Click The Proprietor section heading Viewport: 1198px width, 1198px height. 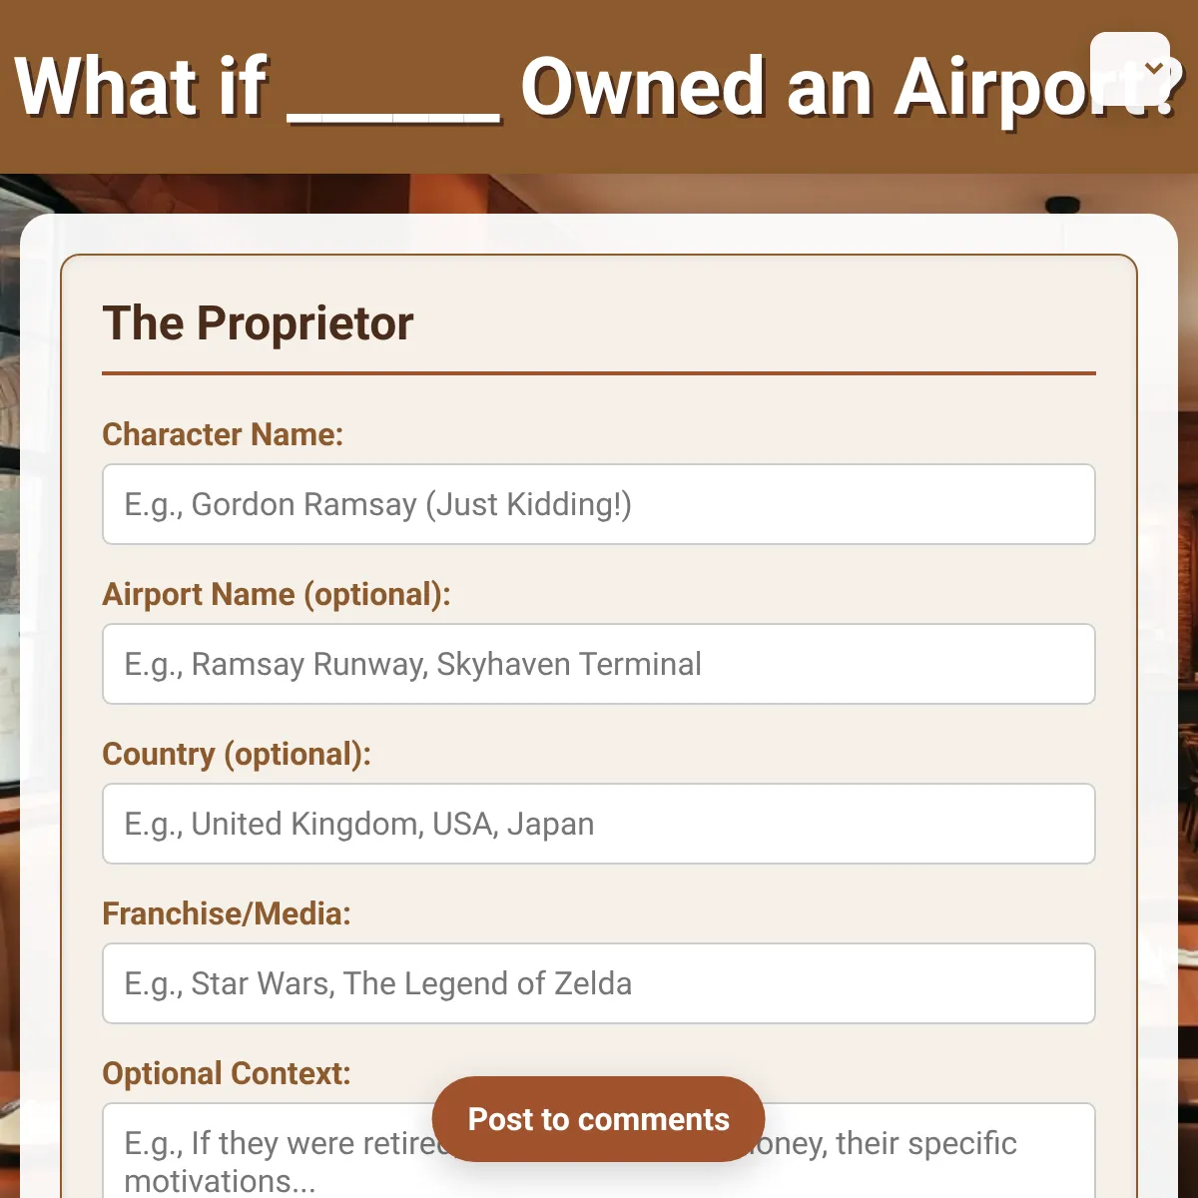click(258, 323)
